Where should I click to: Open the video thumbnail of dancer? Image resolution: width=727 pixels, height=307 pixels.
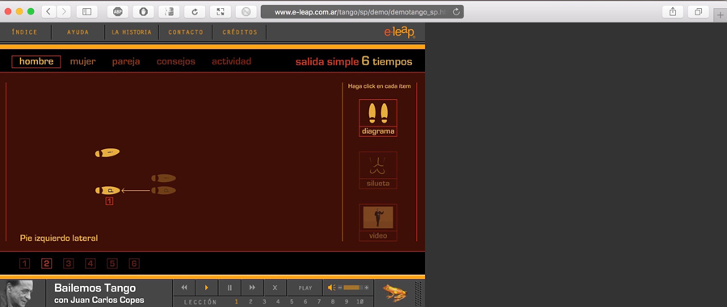[378, 218]
